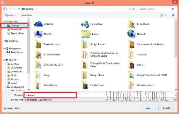Click the Save button
179x114 pixels.
click(x=148, y=108)
